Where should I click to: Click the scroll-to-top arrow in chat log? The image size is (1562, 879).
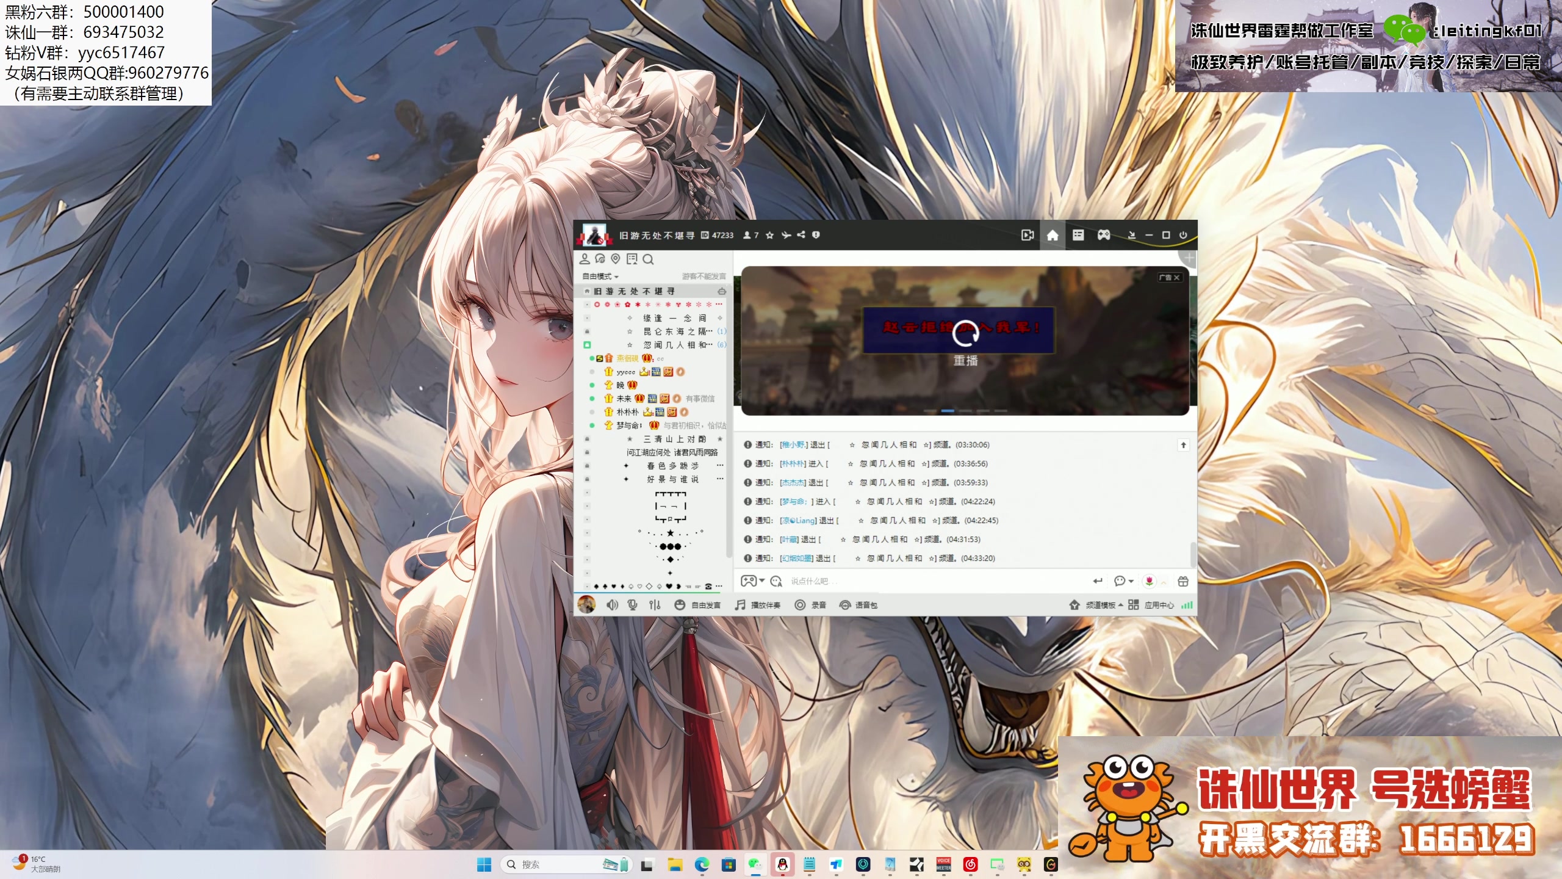pos(1183,445)
